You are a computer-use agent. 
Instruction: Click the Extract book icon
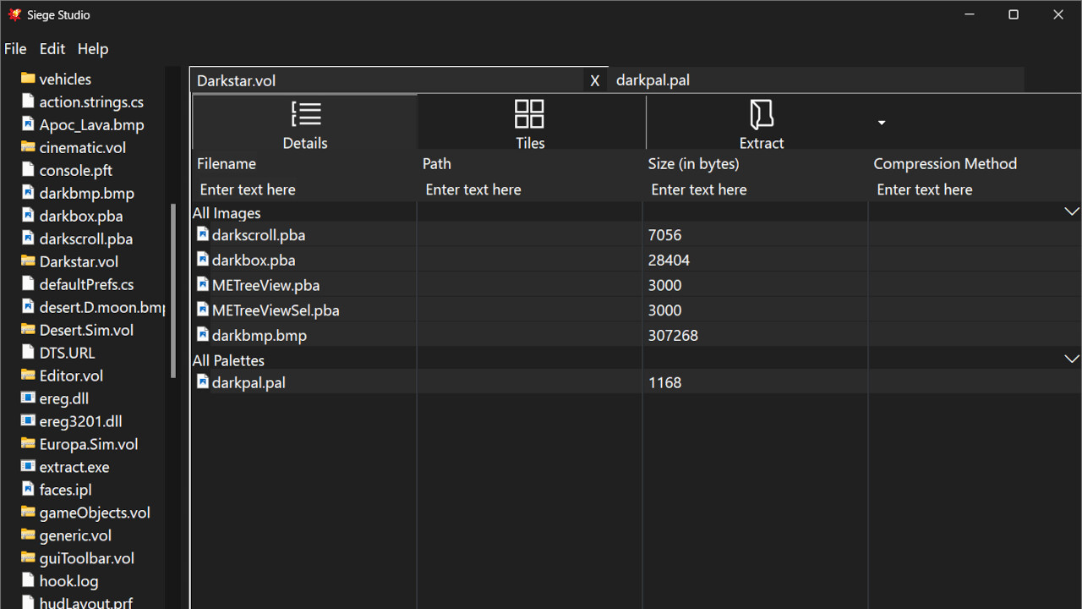[x=760, y=113]
